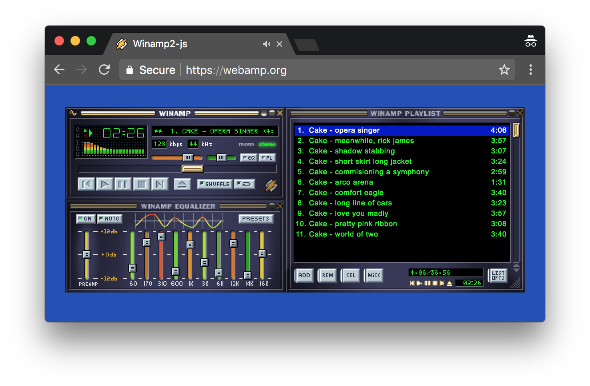Image resolution: width=590 pixels, height=386 pixels.
Task: Click the ADD button in the playlist
Action: point(304,275)
